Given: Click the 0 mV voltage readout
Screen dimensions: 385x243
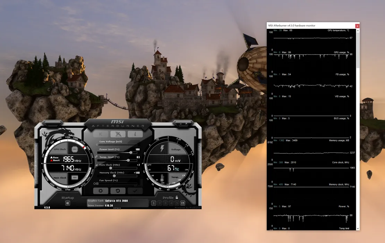Looking at the screenshot, I should [175, 159].
